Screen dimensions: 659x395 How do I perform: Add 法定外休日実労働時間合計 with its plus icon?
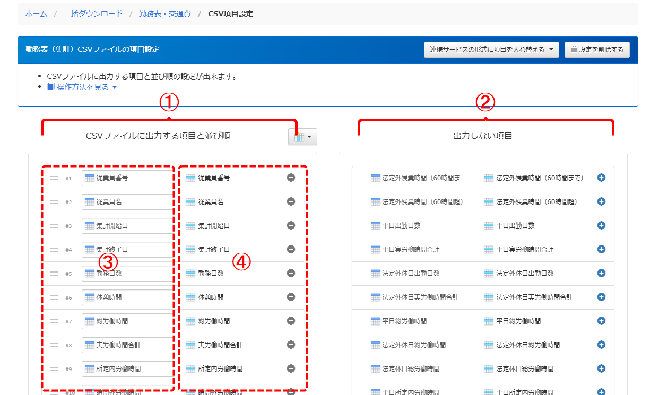pyautogui.click(x=601, y=297)
